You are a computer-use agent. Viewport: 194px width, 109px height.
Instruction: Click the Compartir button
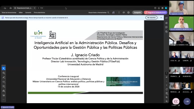coord(137,12)
